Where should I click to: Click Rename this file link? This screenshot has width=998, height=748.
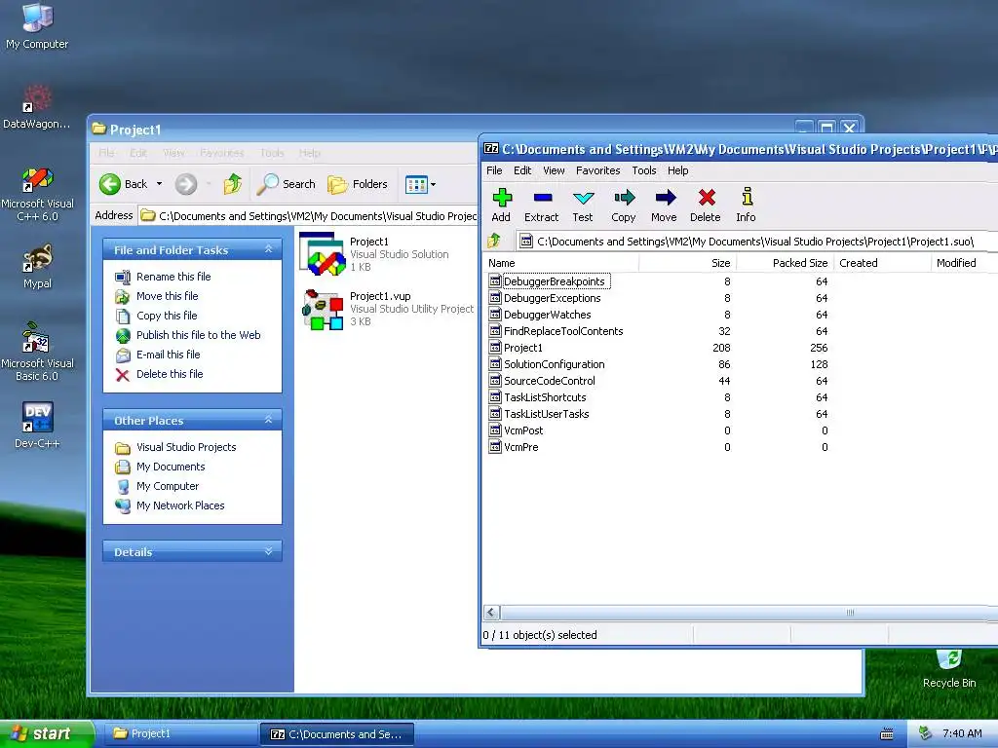(x=173, y=277)
